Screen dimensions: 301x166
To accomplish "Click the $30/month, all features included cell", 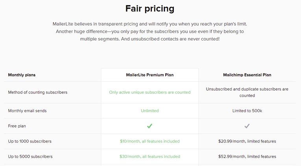I will [150, 157].
